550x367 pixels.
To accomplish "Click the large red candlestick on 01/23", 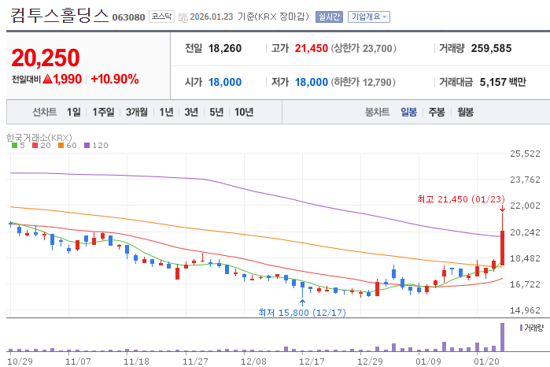I will (x=502, y=248).
